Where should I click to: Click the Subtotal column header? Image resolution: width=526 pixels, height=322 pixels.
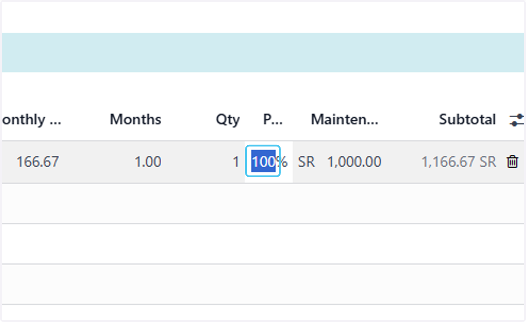point(467,119)
